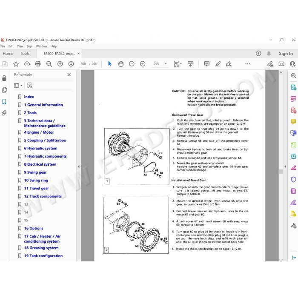Expand right tools pane arrow
The image size is (298, 298).
[285, 166]
